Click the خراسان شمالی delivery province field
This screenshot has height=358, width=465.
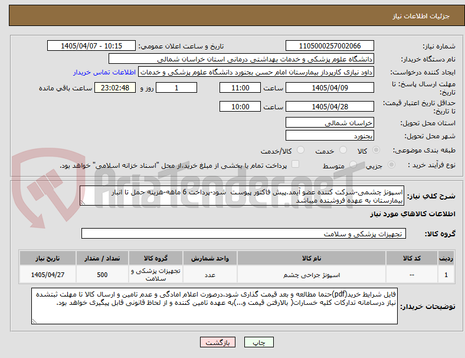click(x=329, y=123)
